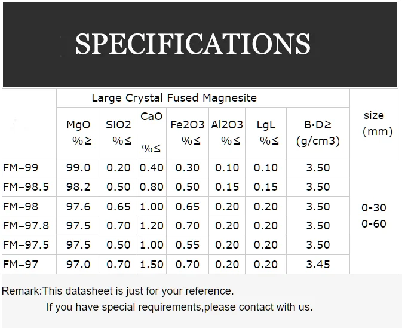Click the FM-99 row label
This screenshot has width=402, height=328.
(x=20, y=168)
